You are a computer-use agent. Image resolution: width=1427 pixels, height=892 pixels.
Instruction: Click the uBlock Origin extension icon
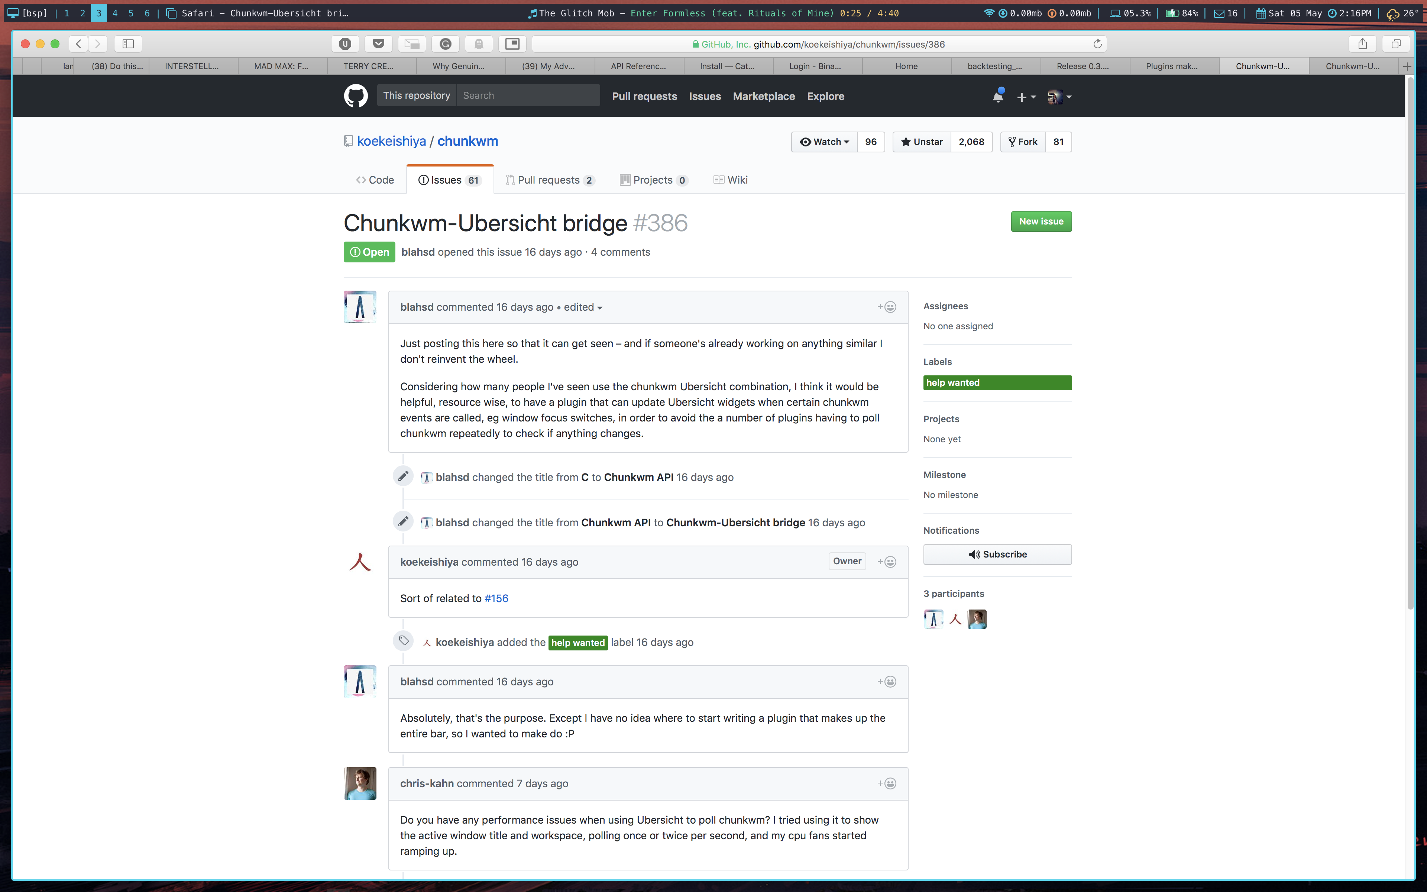(346, 43)
